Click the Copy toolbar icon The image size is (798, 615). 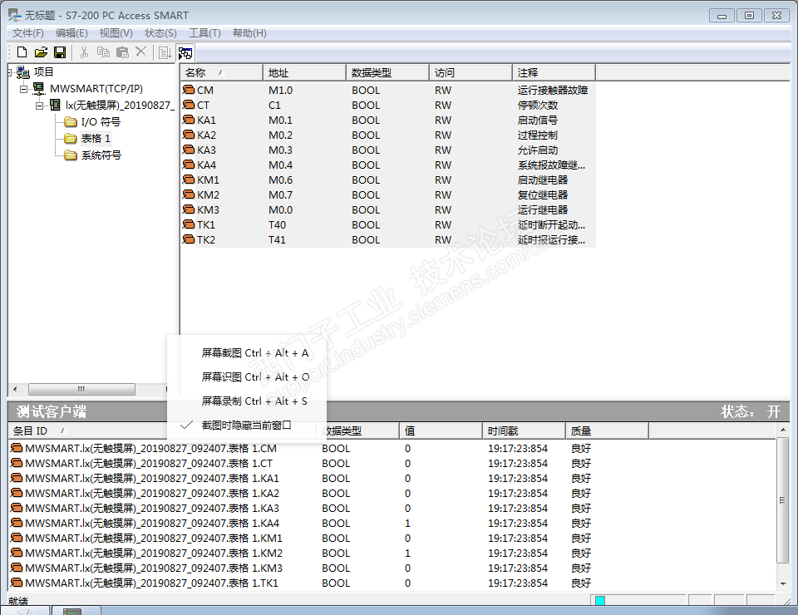click(103, 52)
